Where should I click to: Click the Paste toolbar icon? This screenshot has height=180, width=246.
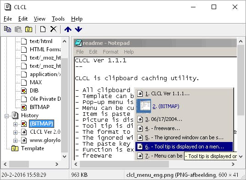click(x=18, y=29)
